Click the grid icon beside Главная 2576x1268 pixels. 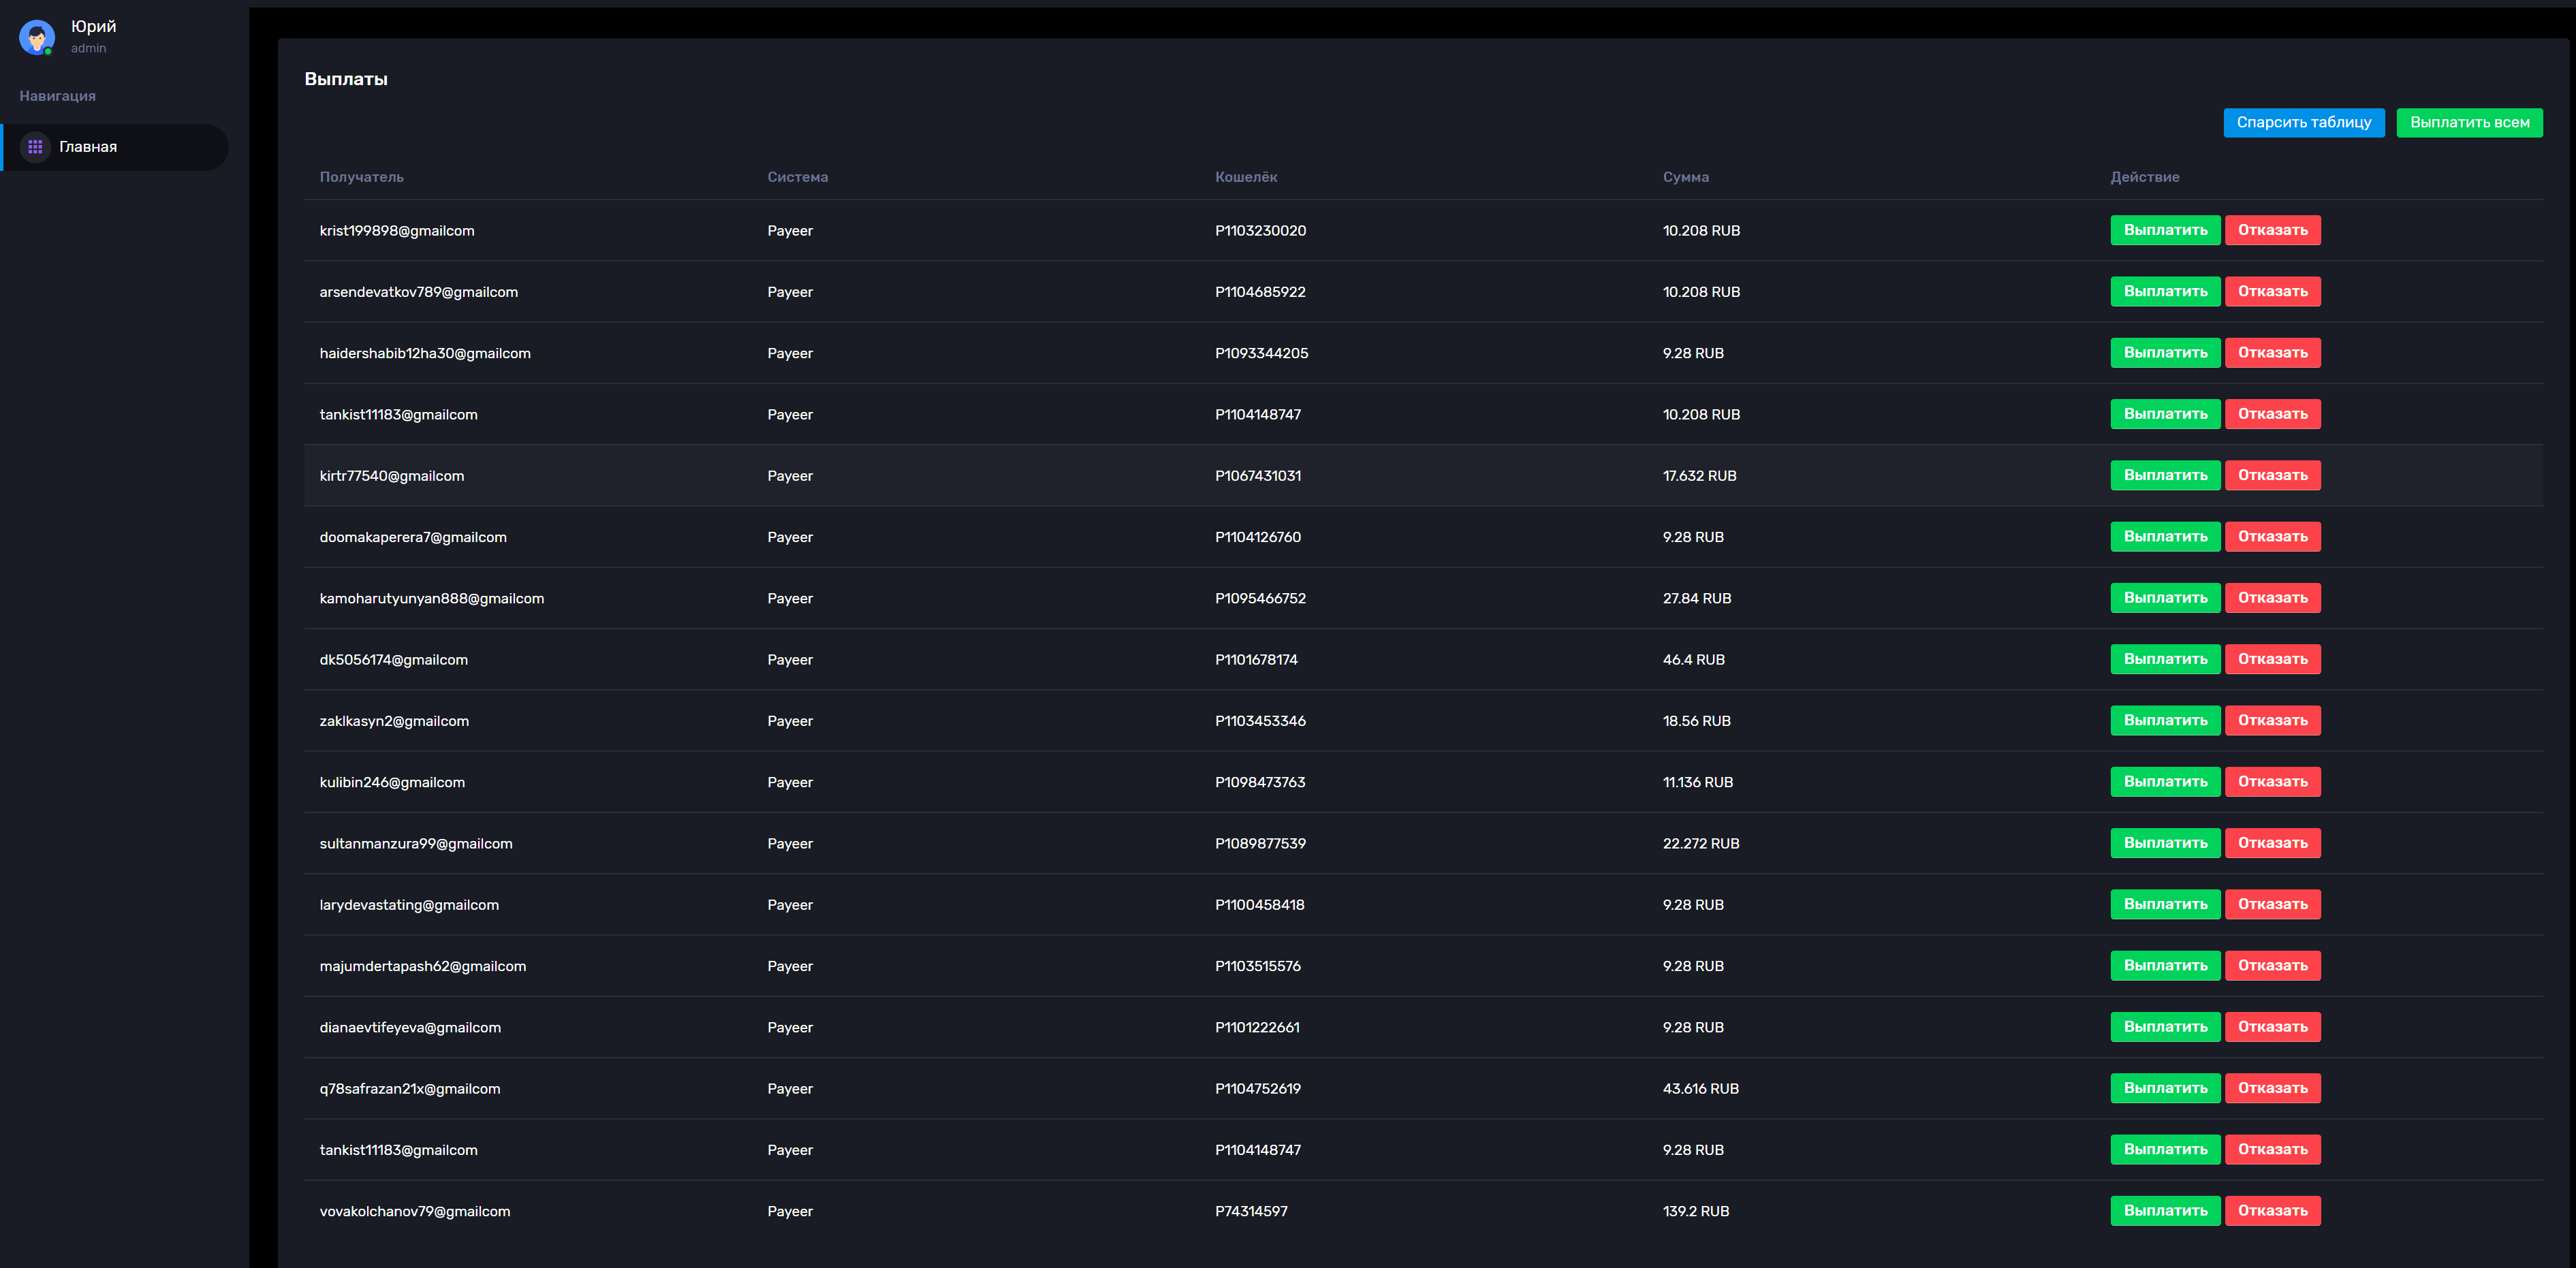[x=35, y=147]
